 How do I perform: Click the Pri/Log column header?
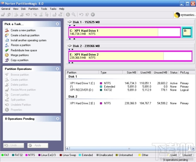pos(187,72)
